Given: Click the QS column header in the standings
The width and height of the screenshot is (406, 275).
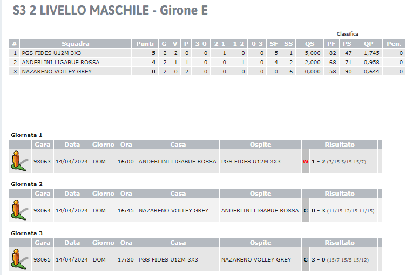Looking at the screenshot, I should pyautogui.click(x=310, y=44).
